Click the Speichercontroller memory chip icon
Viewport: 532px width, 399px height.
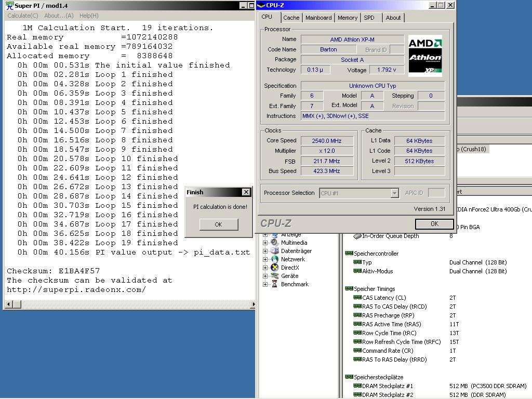tap(349, 253)
